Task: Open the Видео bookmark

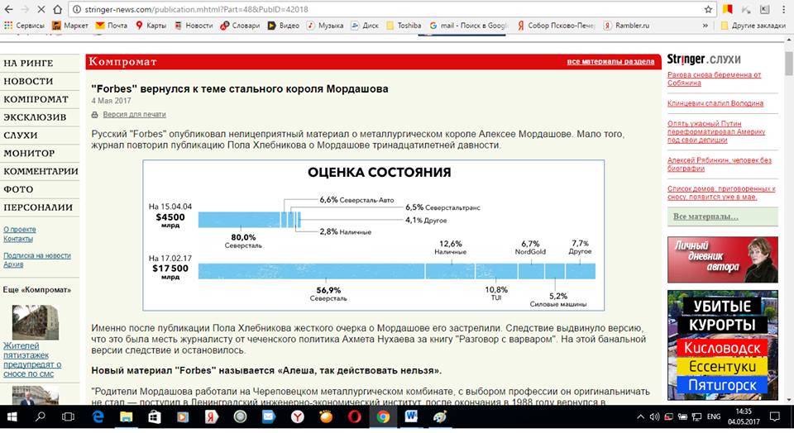Action: click(284, 26)
